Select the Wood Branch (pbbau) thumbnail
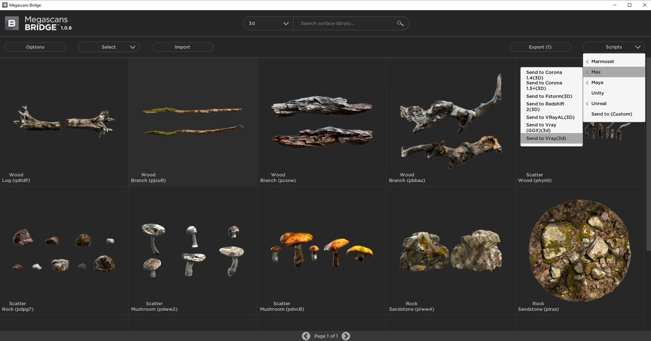 [451, 121]
